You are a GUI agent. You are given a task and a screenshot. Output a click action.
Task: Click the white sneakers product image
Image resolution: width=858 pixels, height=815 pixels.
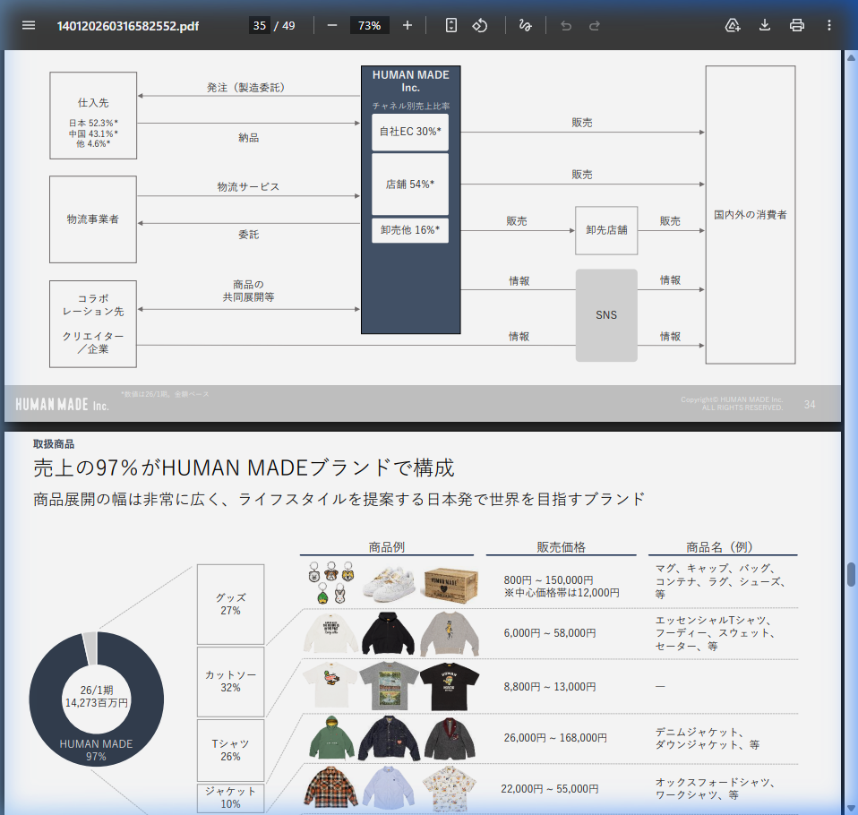coord(389,585)
